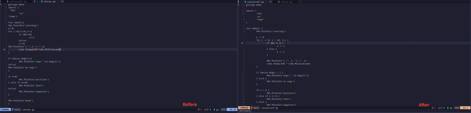Viewport: 471px width, 113px height.
Task: Click 'func main(){' line in Before editor
Action: click(x=16, y=22)
